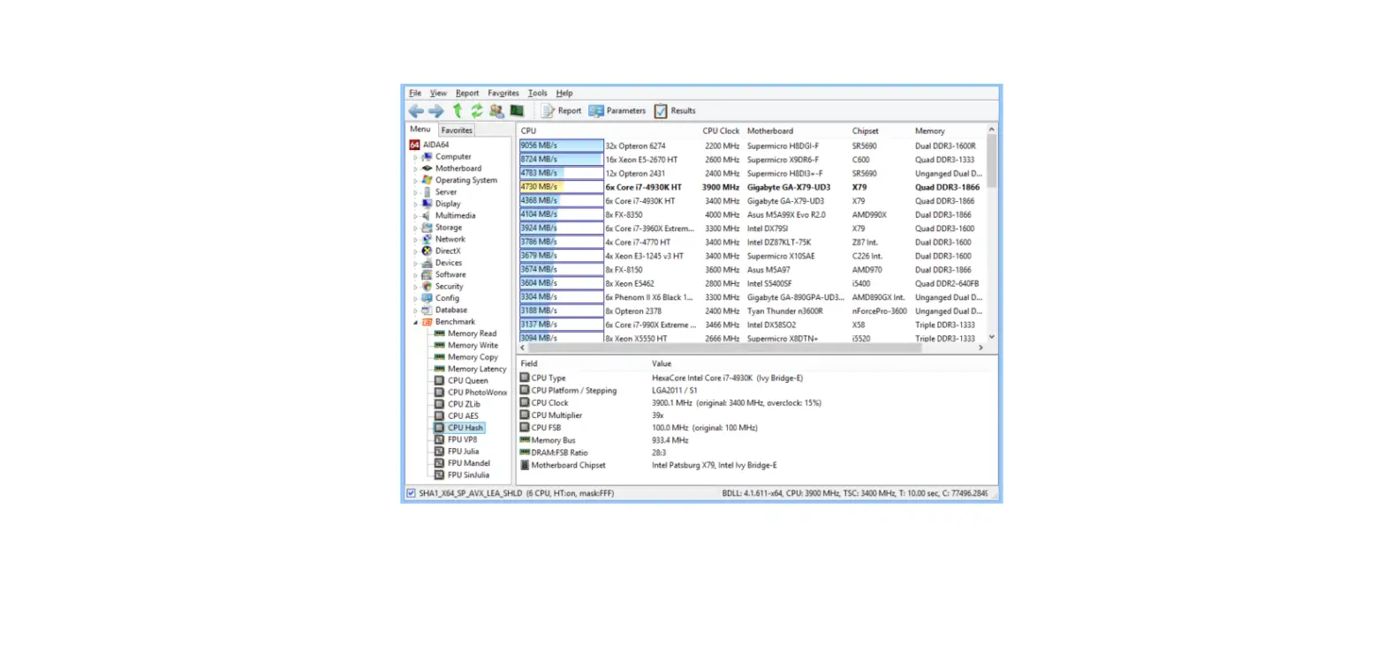Click the results list vertical scrollbar thumb

pos(991,160)
